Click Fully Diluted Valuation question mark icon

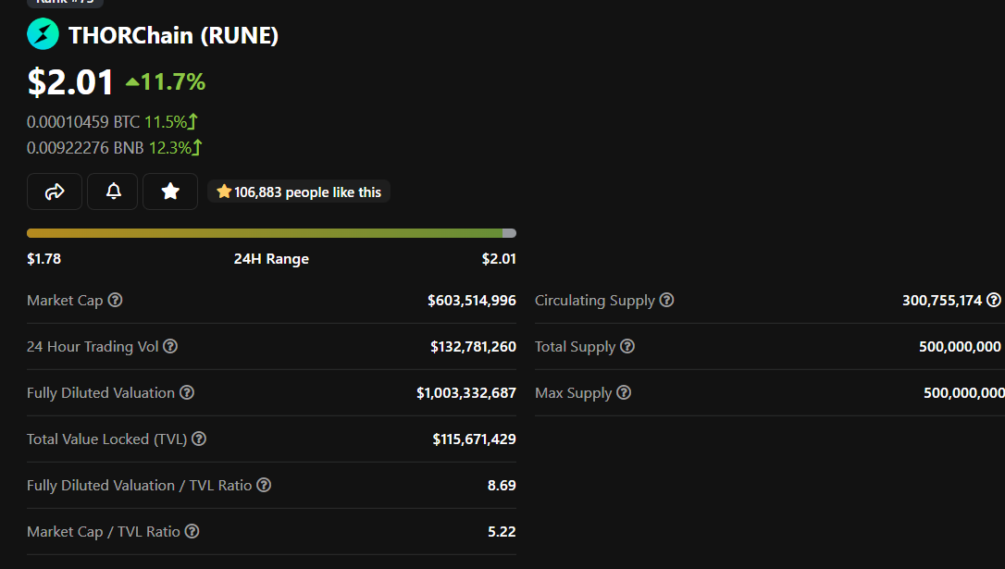pyautogui.click(x=187, y=392)
